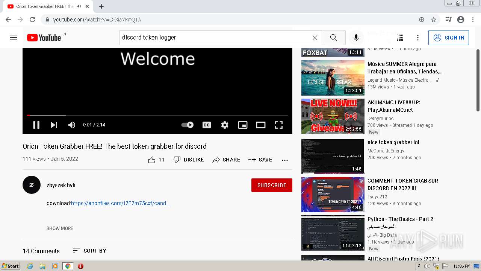Launch Internet Explorer from taskbar
481x271 pixels.
pyautogui.click(x=30, y=266)
